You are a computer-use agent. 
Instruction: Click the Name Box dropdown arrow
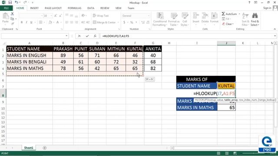[66, 36]
